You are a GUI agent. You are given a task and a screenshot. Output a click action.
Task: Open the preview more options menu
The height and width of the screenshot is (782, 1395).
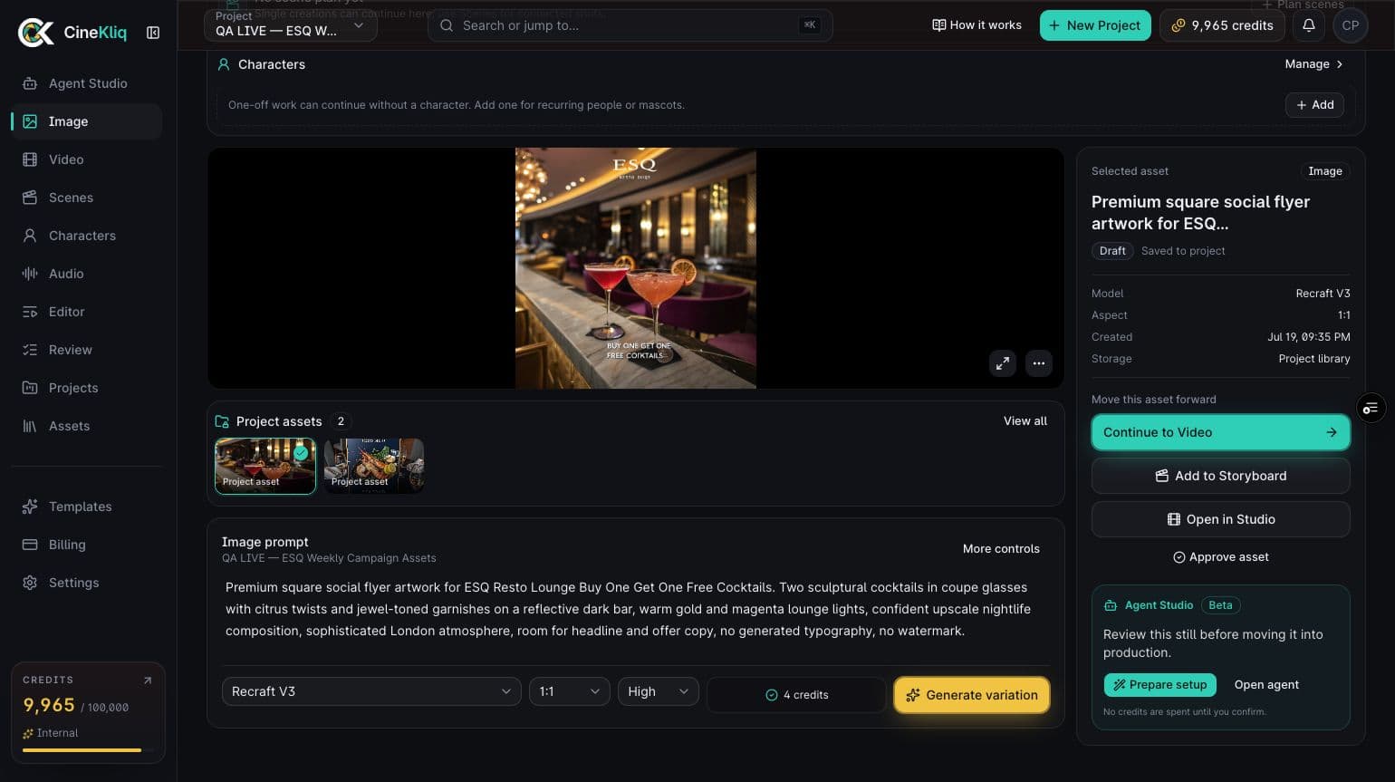click(x=1039, y=363)
